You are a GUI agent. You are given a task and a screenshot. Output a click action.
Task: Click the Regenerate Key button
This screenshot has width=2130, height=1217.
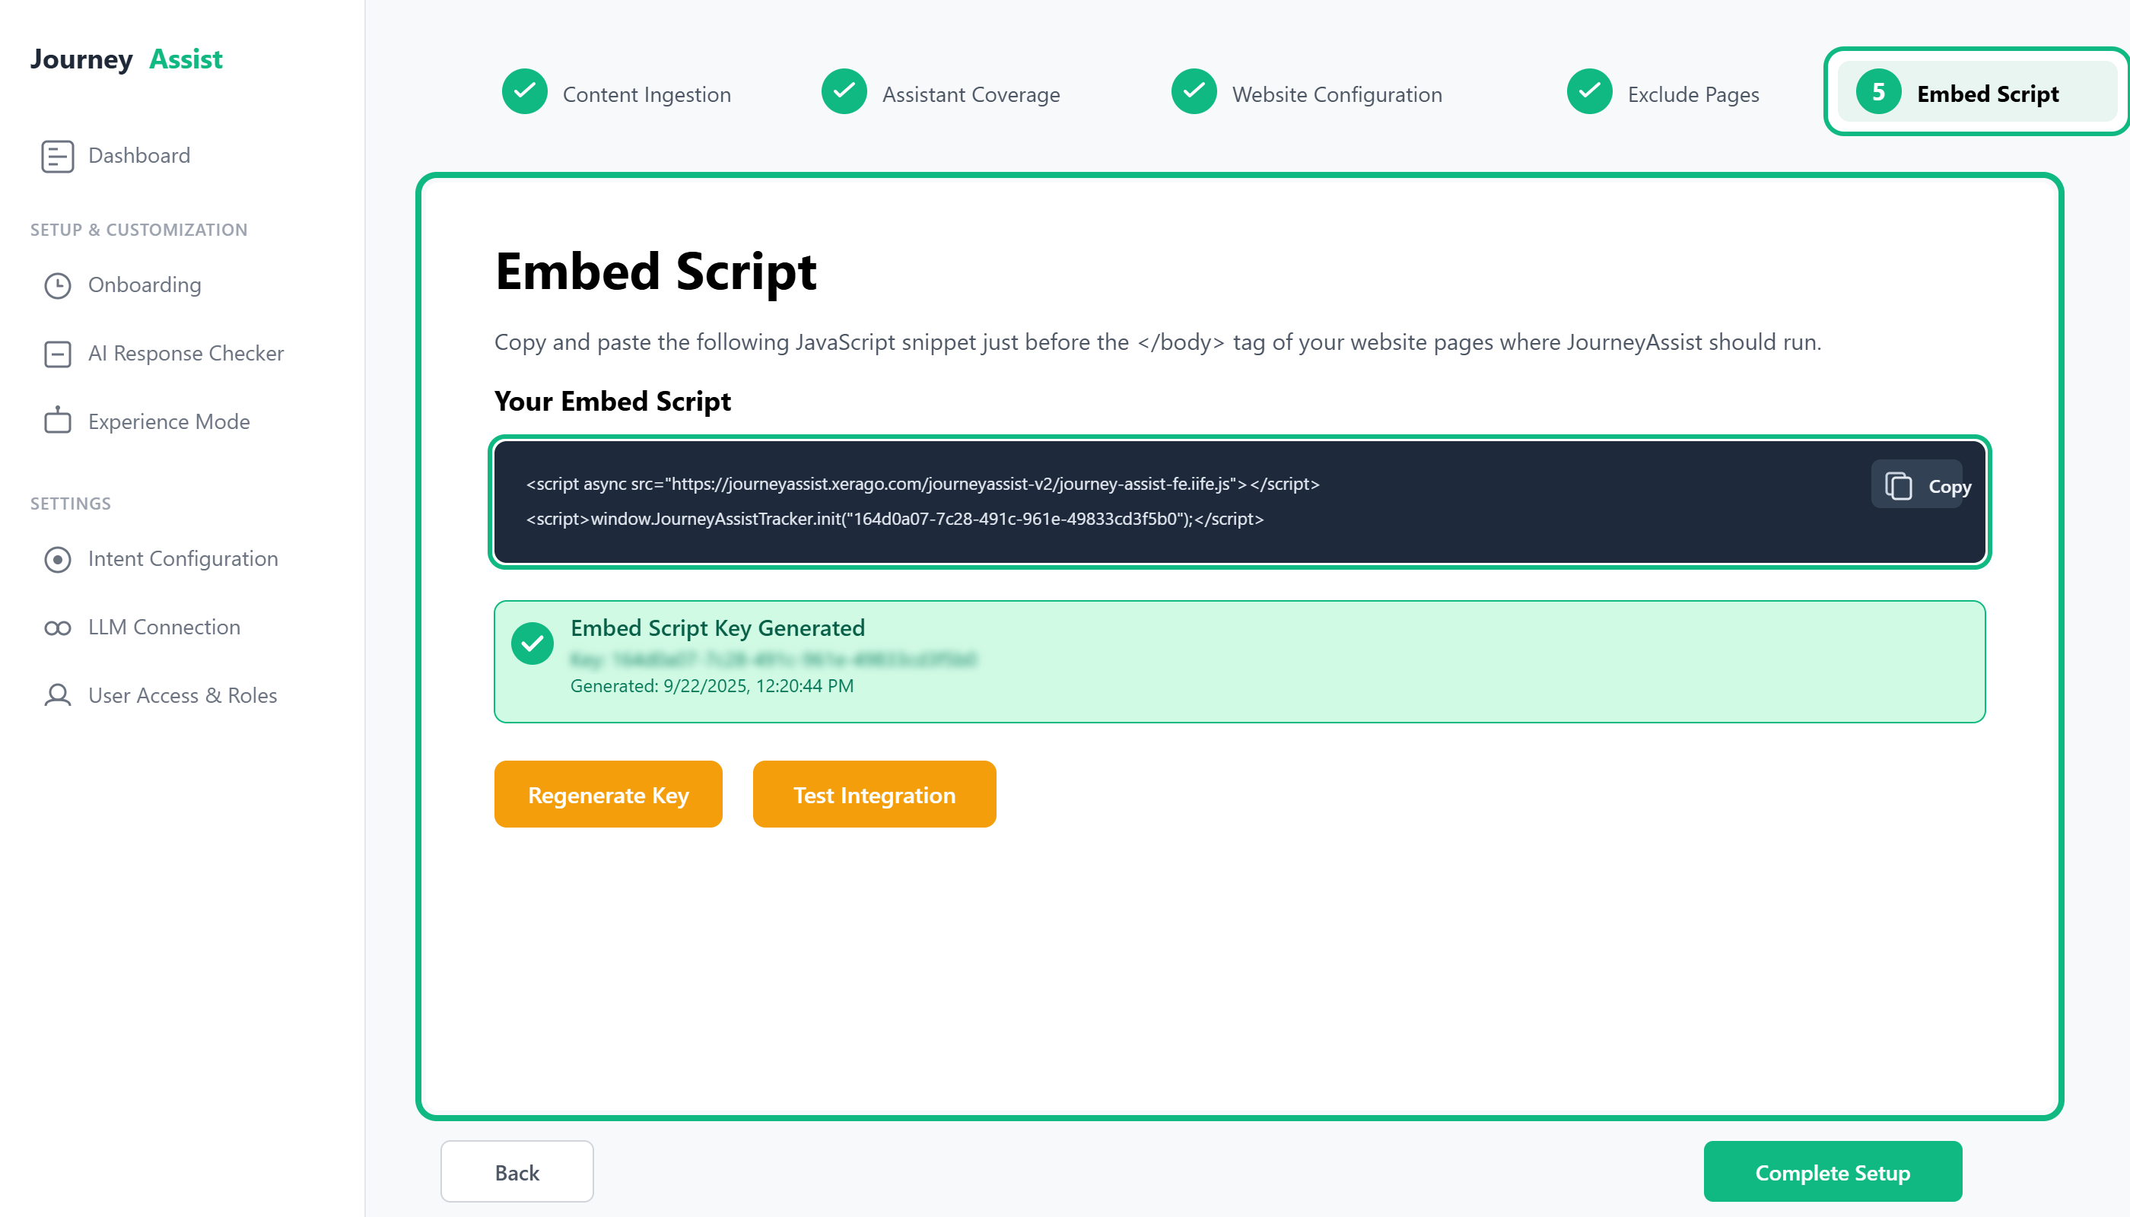tap(609, 794)
